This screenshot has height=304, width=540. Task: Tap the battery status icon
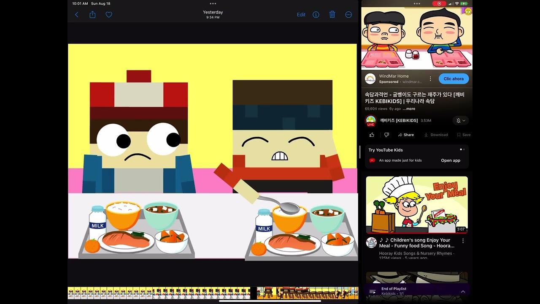(464, 3)
